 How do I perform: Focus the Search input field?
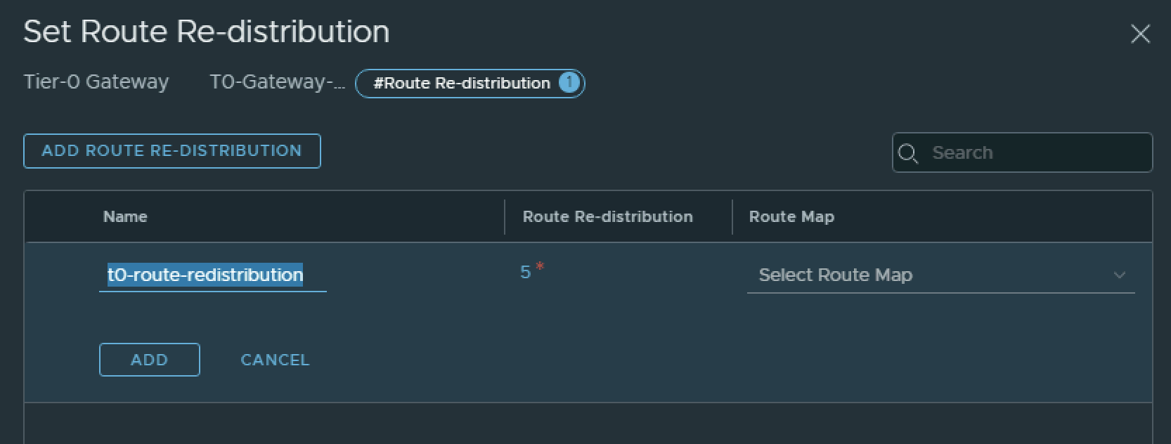pyautogui.click(x=1033, y=153)
